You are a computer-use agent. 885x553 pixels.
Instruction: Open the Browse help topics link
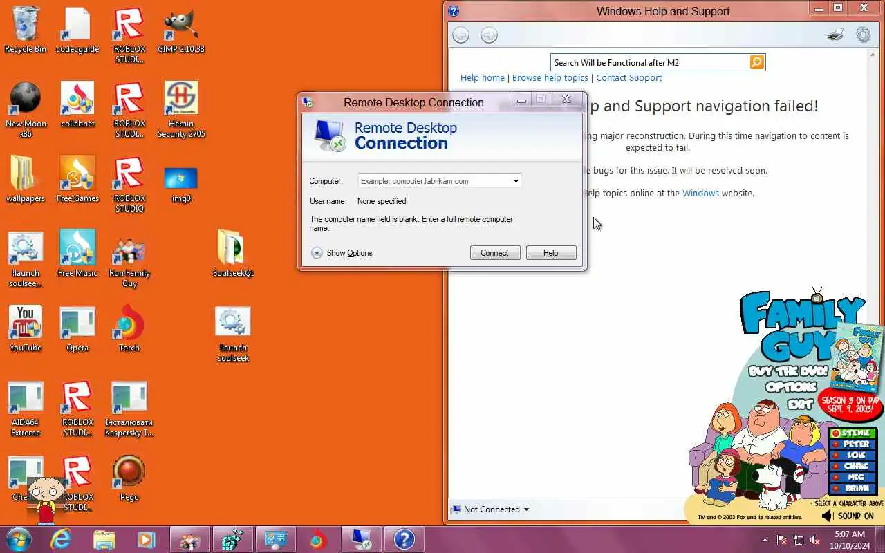(550, 78)
